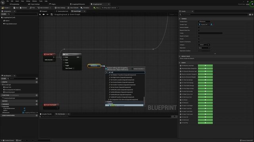Viewport: 254px width, 142px height.
Task: Add new event dispatcher with plus button
Action: point(37,116)
